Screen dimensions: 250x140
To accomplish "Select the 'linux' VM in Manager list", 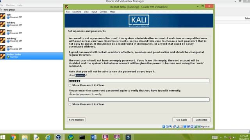I will click(32, 32).
